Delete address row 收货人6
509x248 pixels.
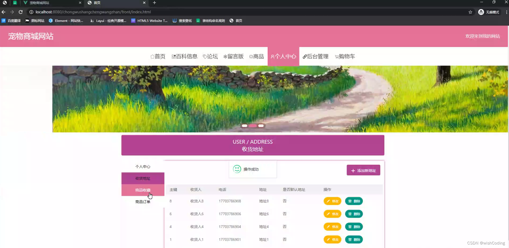point(354,214)
